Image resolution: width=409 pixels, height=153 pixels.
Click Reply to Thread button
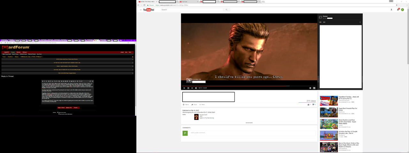tap(61, 108)
